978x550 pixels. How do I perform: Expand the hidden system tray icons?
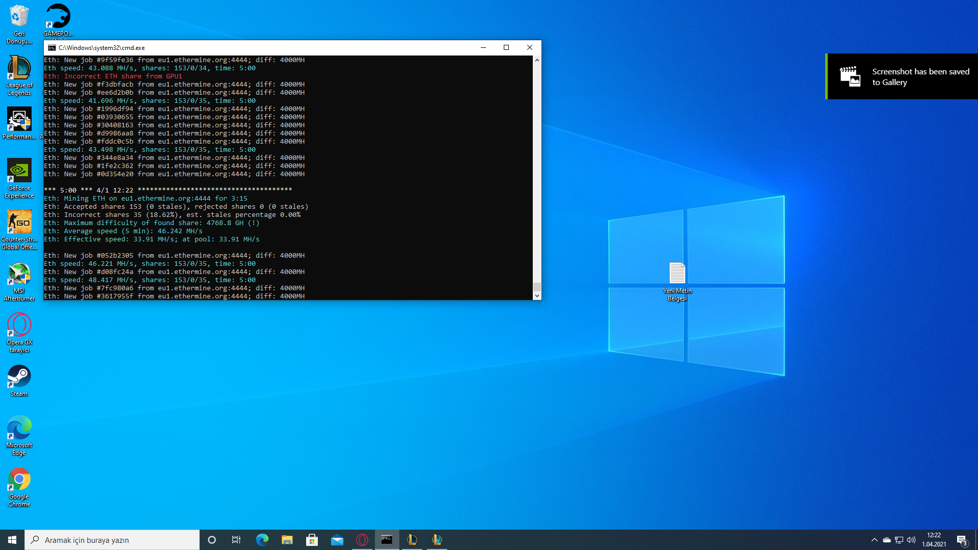point(874,540)
